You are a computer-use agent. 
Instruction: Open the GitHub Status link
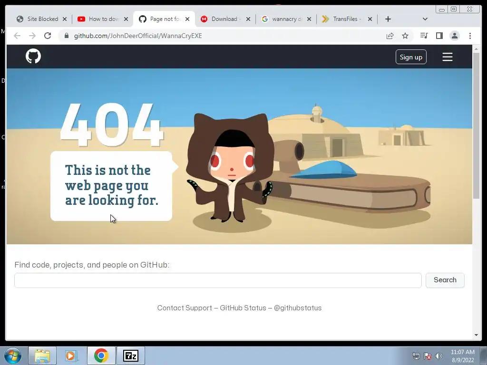(243, 308)
